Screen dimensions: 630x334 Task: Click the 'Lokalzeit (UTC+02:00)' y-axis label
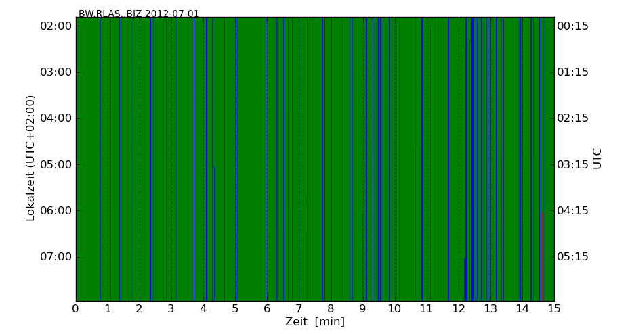pyautogui.click(x=30, y=158)
